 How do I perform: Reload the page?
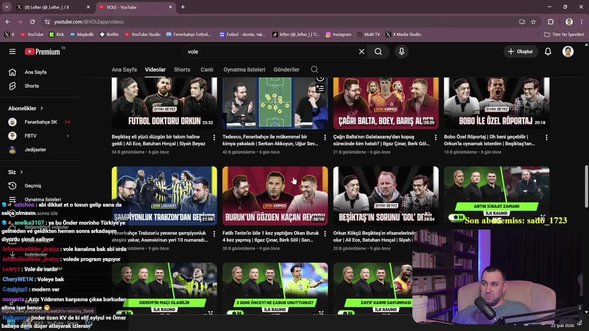(32, 22)
